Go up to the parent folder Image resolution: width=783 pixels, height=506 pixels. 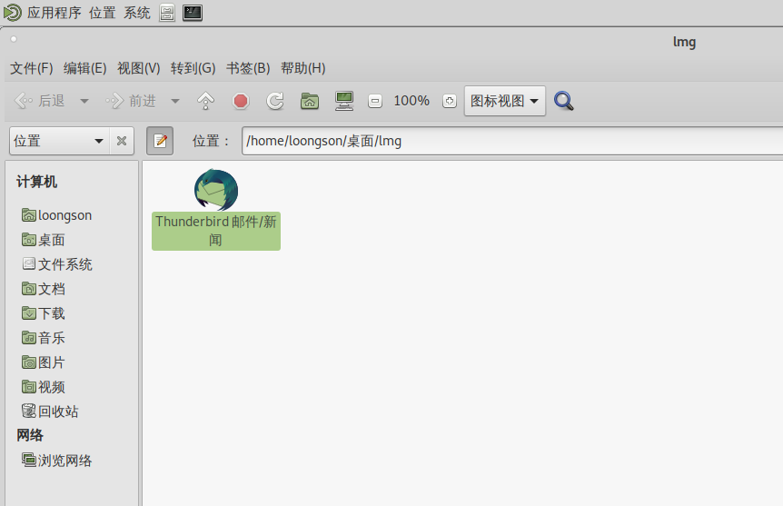(x=205, y=101)
